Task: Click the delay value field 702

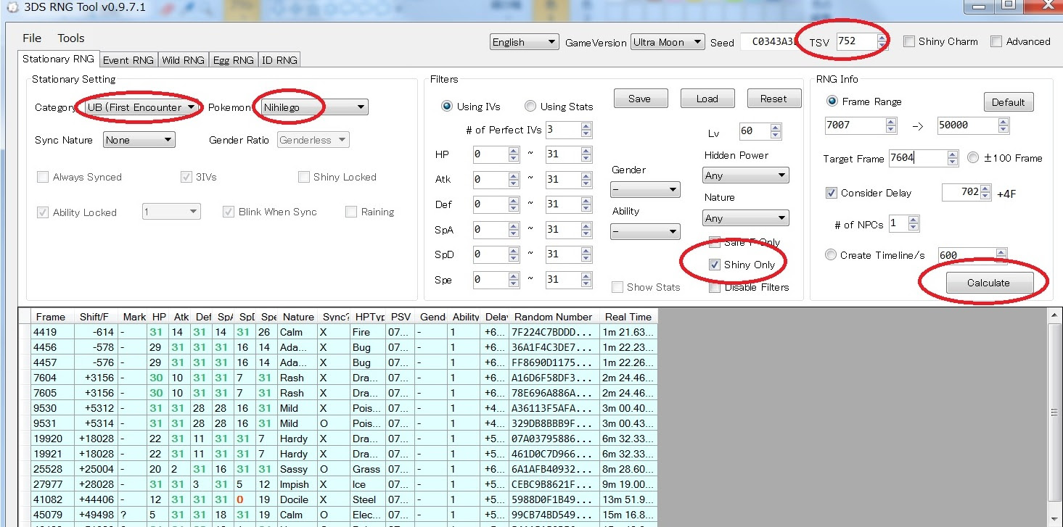Action: [x=966, y=192]
